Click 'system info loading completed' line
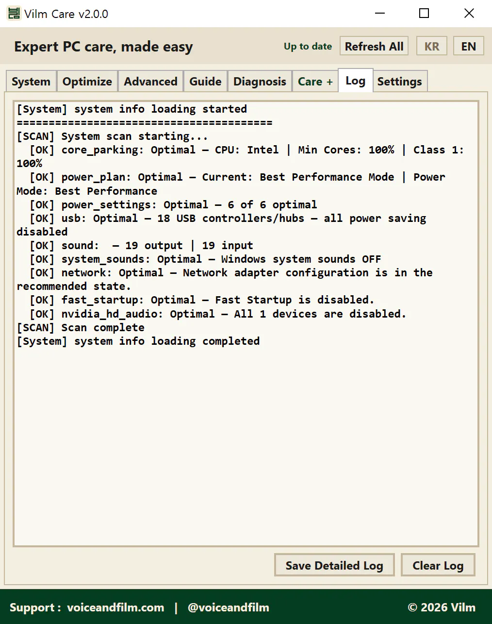 (138, 341)
